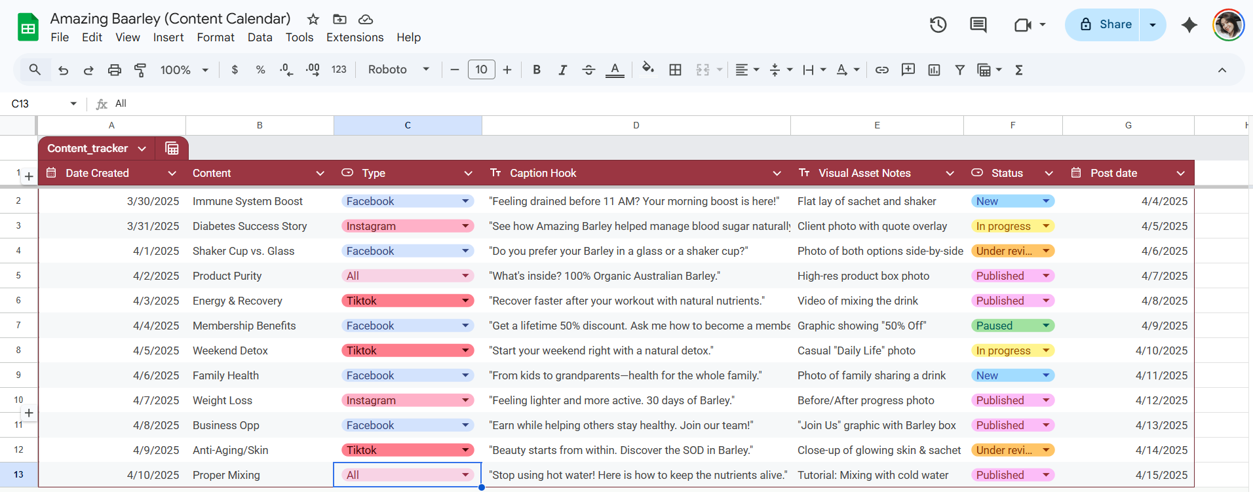Format selection as percent

(x=260, y=69)
